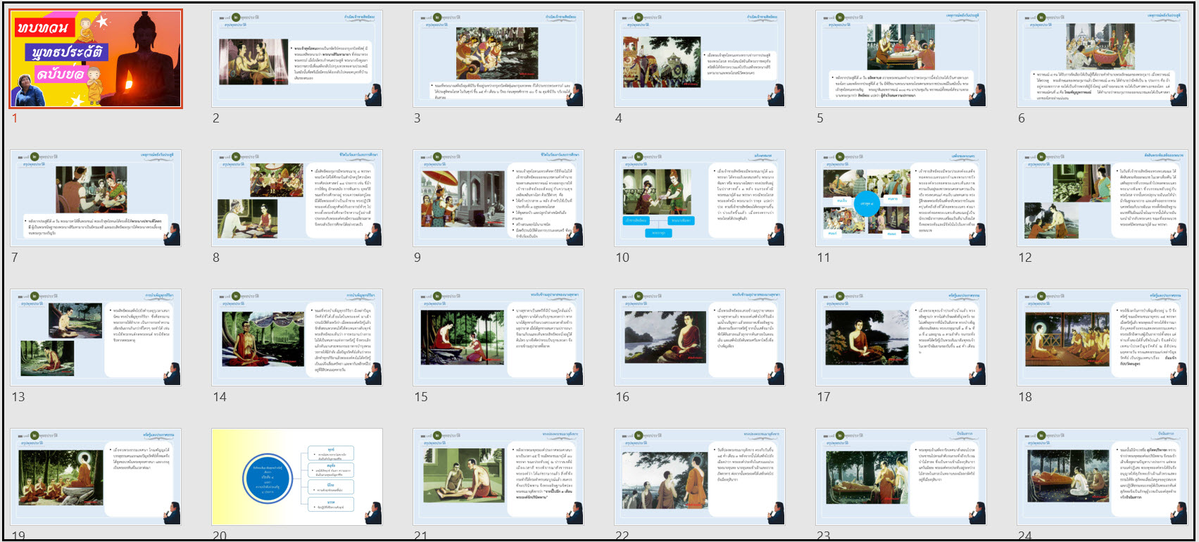Select slide 3 thumbnail
Image resolution: width=1199 pixels, height=542 pixels.
(498, 58)
